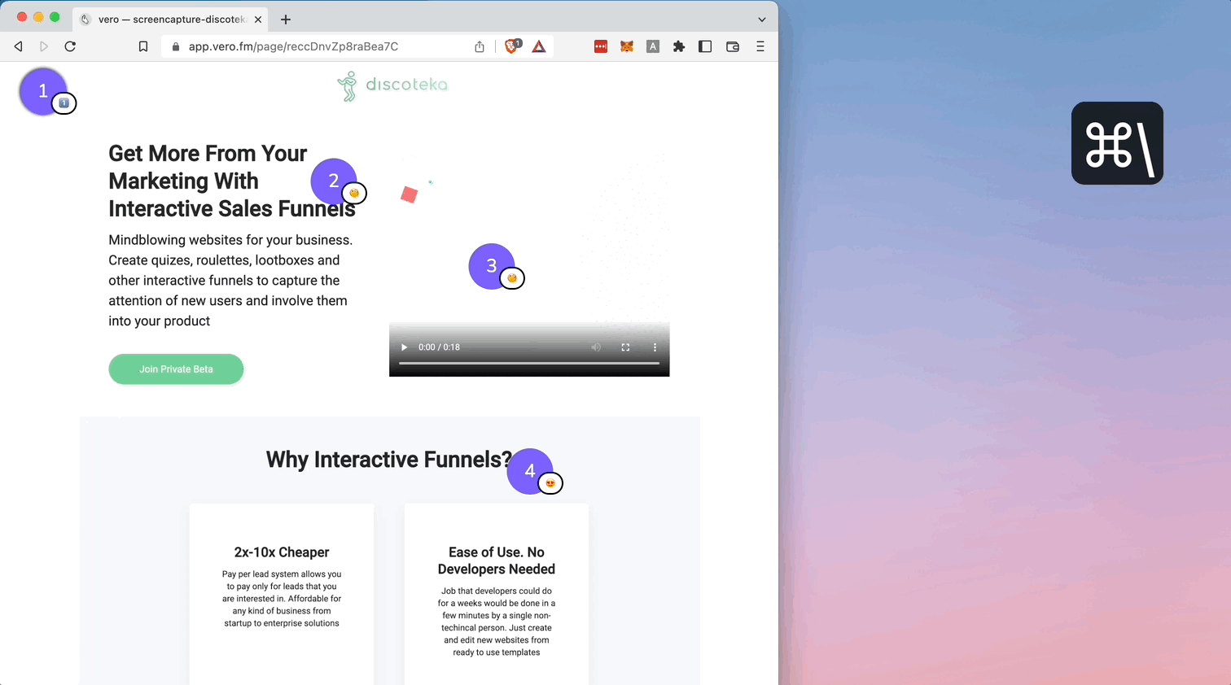Click the 'Get More From Your Marketing' headline
1231x685 pixels.
pyautogui.click(x=232, y=181)
